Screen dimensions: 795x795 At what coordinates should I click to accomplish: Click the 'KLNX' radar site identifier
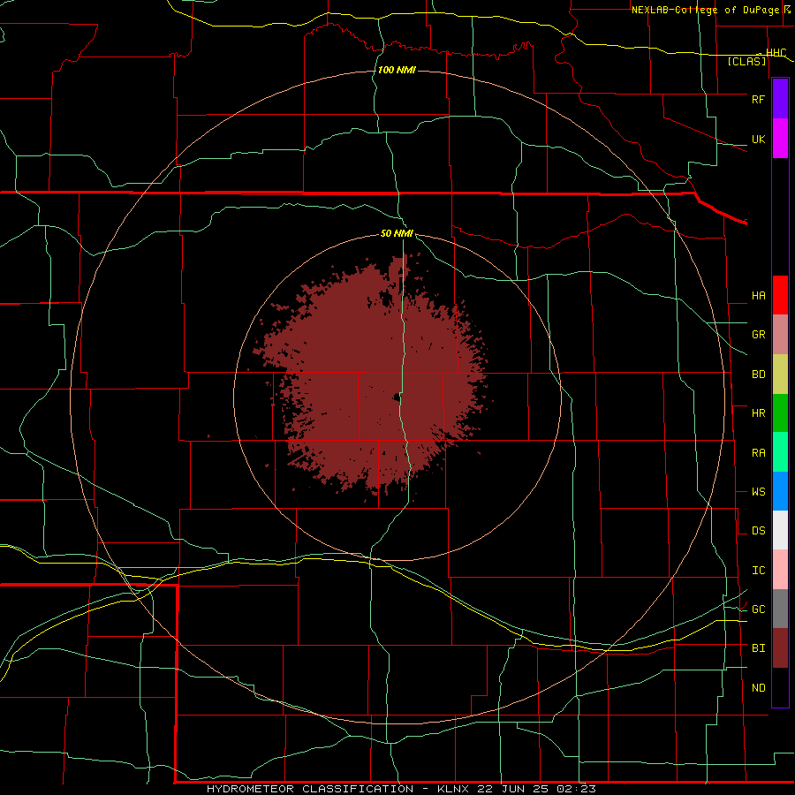452,789
